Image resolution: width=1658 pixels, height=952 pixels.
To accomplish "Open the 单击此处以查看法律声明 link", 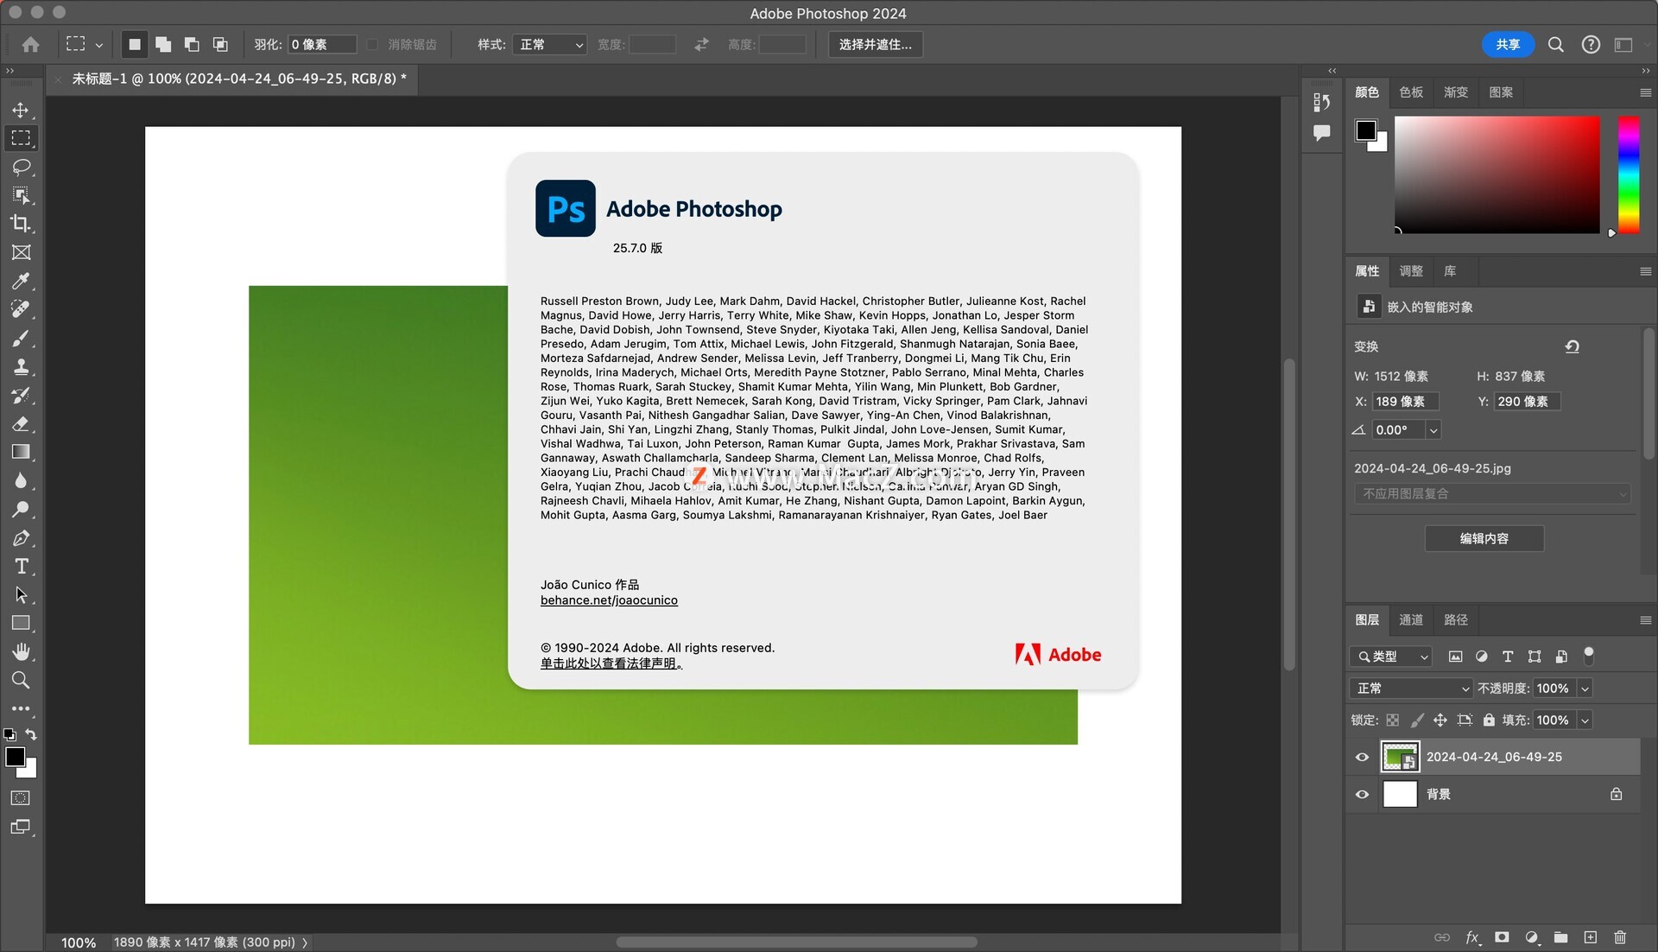I will (x=611, y=664).
